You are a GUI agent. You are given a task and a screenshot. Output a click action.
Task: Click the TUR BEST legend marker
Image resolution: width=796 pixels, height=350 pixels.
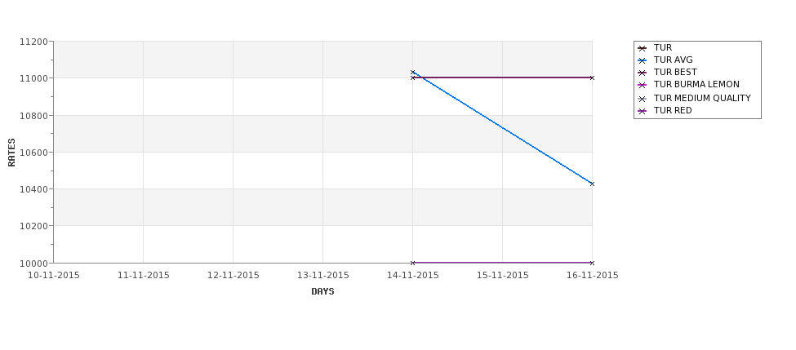642,73
